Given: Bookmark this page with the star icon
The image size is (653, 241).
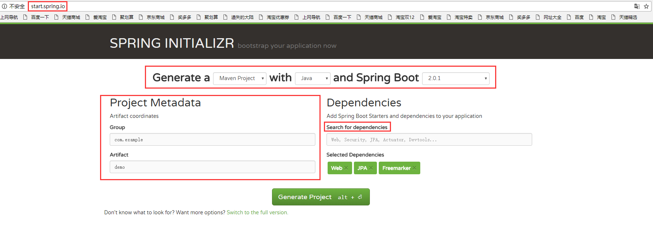Looking at the screenshot, I should tap(646, 6).
